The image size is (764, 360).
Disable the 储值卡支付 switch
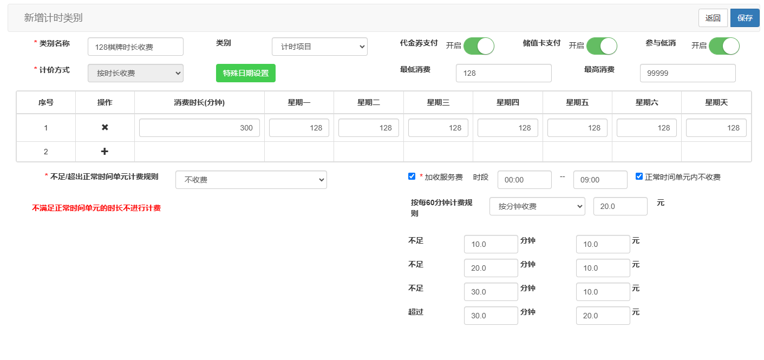[602, 46]
